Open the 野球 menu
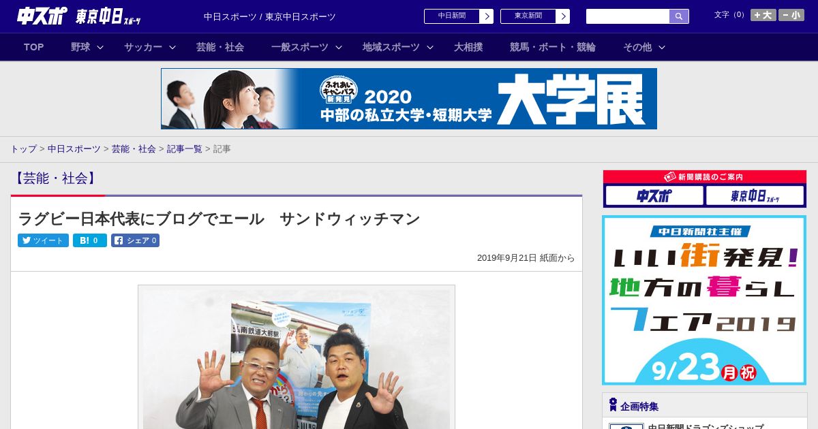 pos(80,47)
